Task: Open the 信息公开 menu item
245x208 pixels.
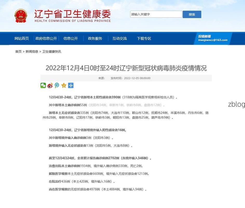Action: point(70,38)
